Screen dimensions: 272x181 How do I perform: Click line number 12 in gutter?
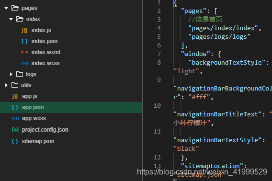pyautogui.click(x=157, y=158)
